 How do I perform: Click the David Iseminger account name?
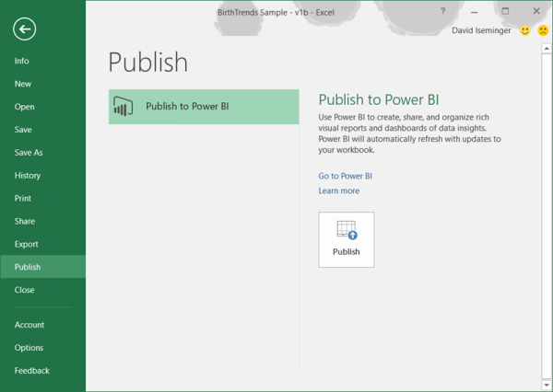[x=481, y=30]
